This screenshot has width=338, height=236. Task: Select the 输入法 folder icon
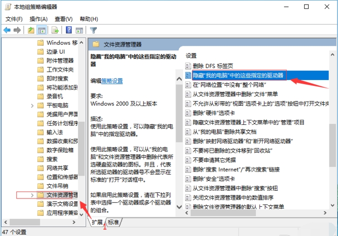[40, 132]
